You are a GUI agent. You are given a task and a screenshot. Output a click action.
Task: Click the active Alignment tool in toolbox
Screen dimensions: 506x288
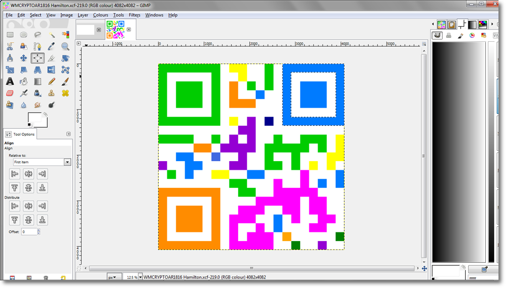click(x=37, y=58)
